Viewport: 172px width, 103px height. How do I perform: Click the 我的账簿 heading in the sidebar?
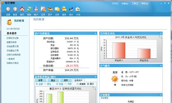(19, 21)
